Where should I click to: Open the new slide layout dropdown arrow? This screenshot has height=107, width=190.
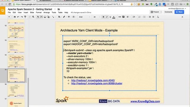point(12,17)
